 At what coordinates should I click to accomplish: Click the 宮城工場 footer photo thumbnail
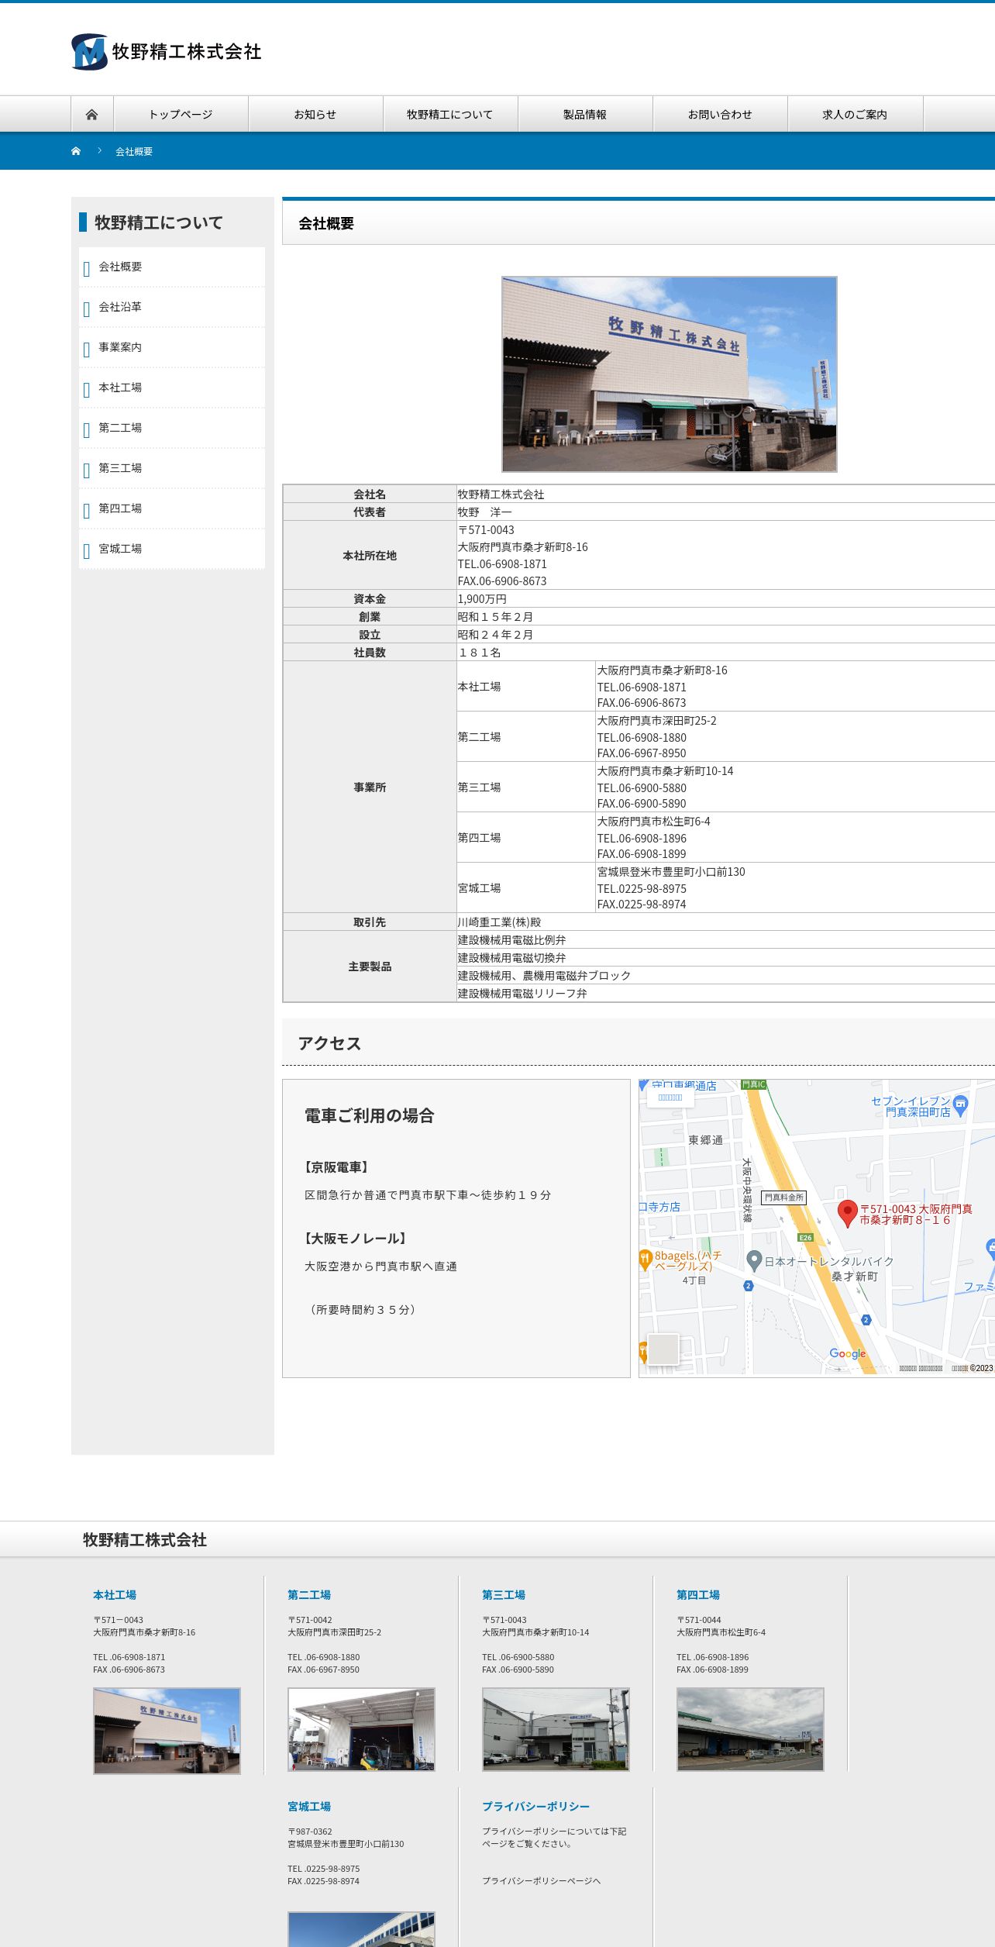361,1929
